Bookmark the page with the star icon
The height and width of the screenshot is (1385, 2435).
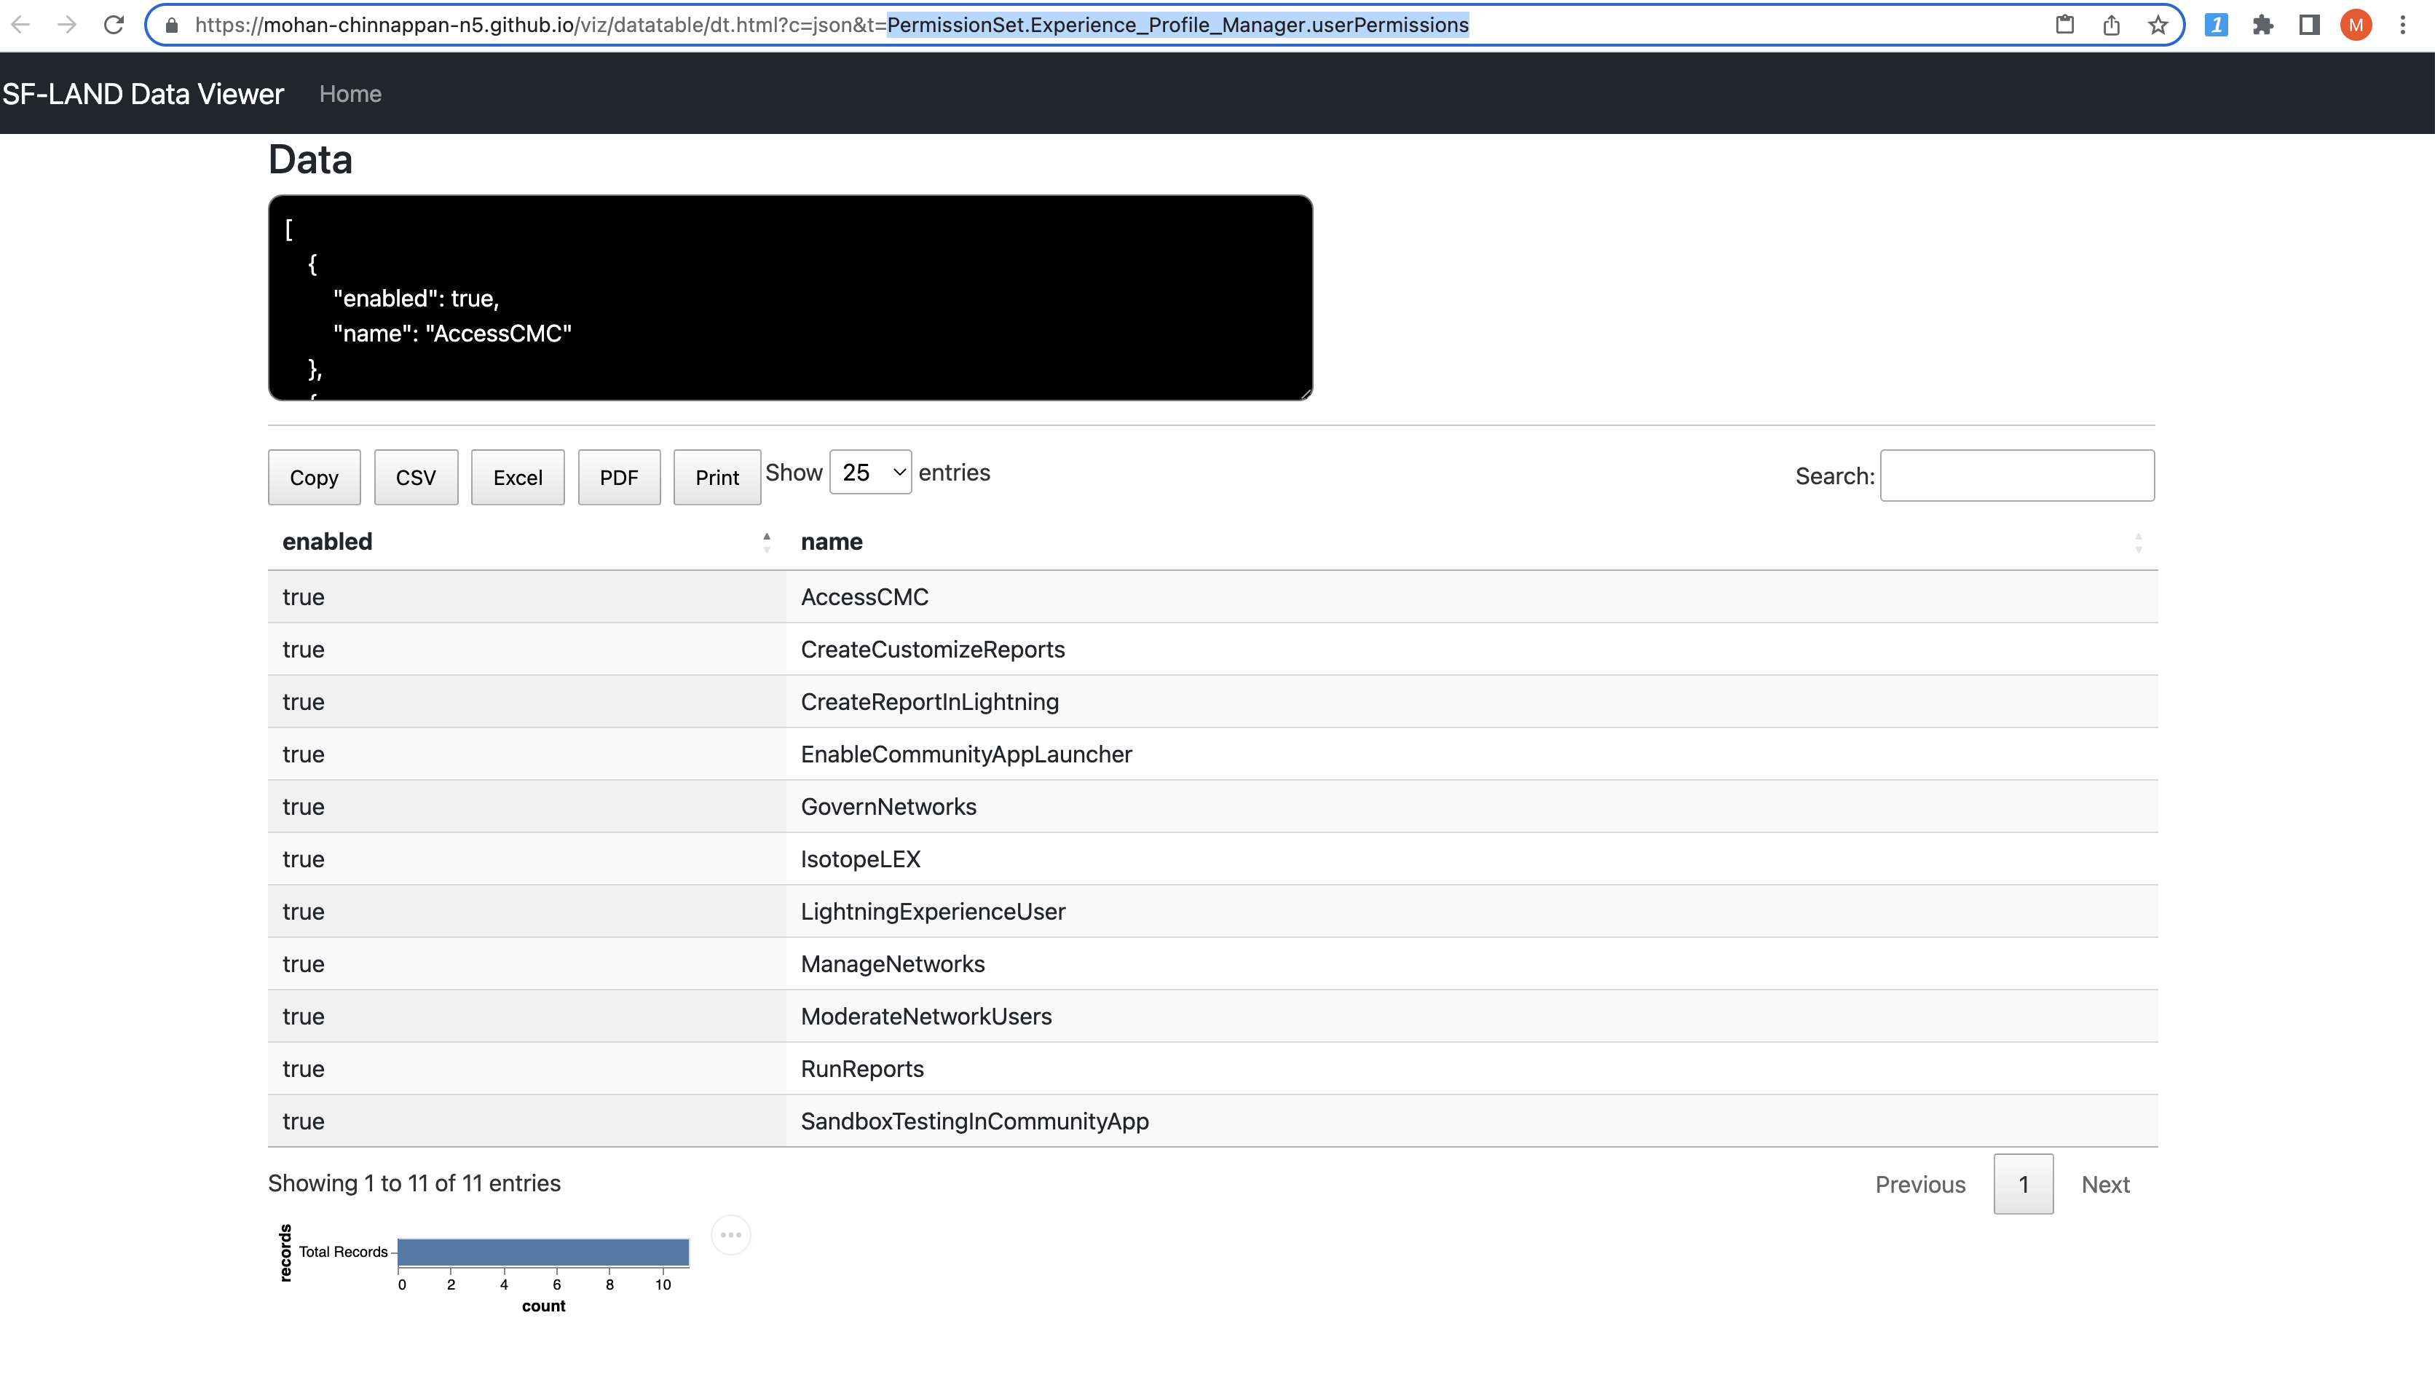tap(2158, 25)
